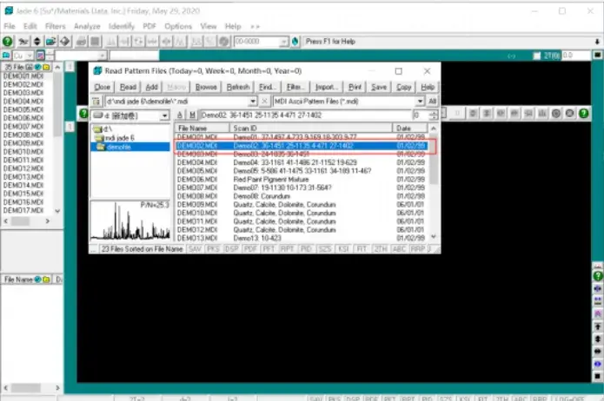Click the File Name column header in dialog
This screenshot has height=401, width=604.
click(x=202, y=128)
